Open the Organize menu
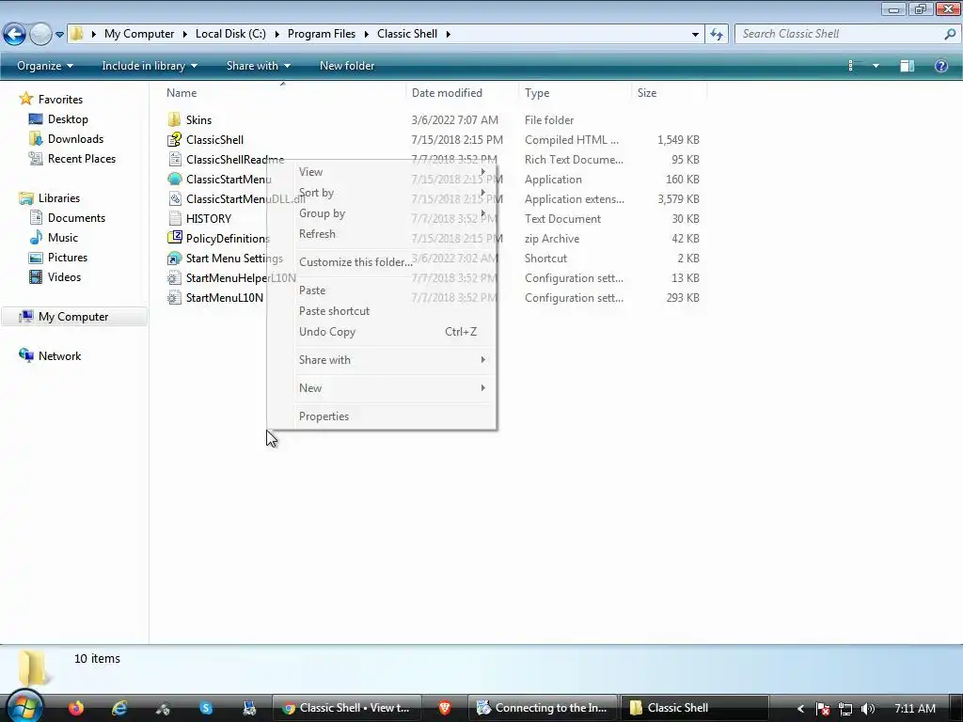Viewport: 963px width, 722px height. pos(45,66)
